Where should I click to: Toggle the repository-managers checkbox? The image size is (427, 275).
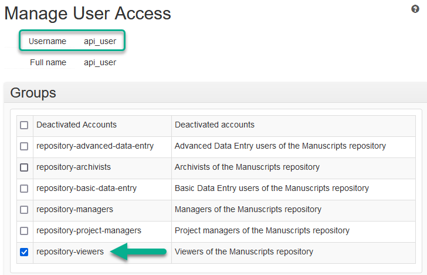click(24, 210)
